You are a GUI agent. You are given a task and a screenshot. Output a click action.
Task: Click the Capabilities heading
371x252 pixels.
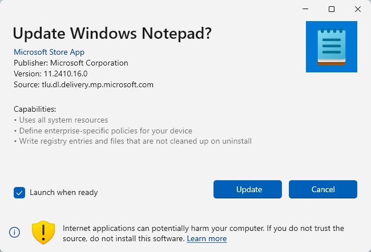pyautogui.click(x=35, y=109)
